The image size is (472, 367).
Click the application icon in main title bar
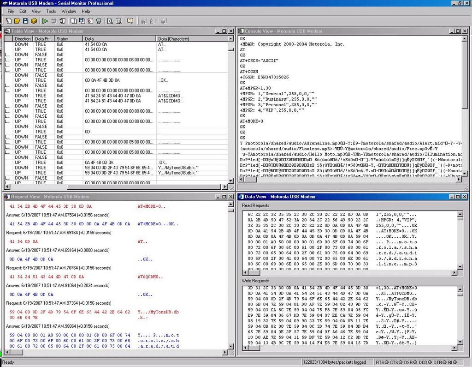5,3
